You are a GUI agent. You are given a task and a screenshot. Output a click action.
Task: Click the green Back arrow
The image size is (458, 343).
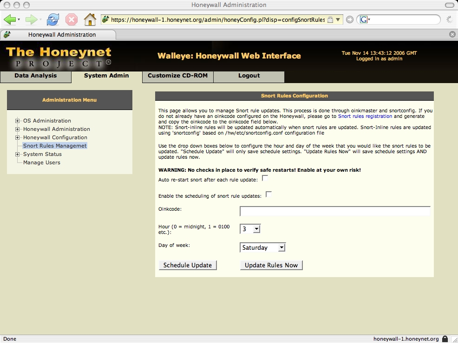click(10, 19)
